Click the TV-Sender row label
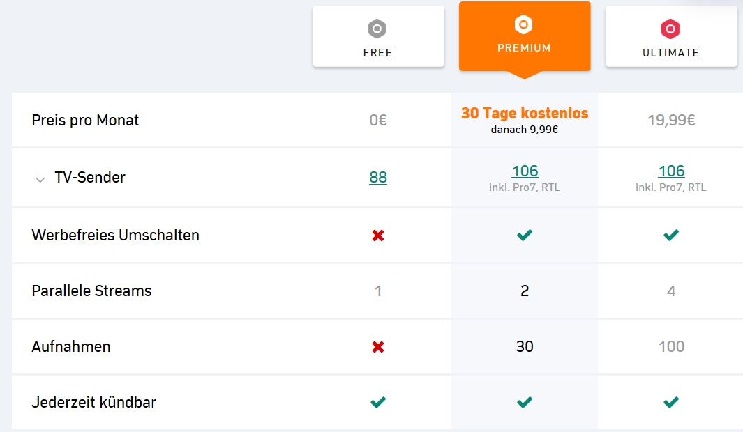 (90, 178)
